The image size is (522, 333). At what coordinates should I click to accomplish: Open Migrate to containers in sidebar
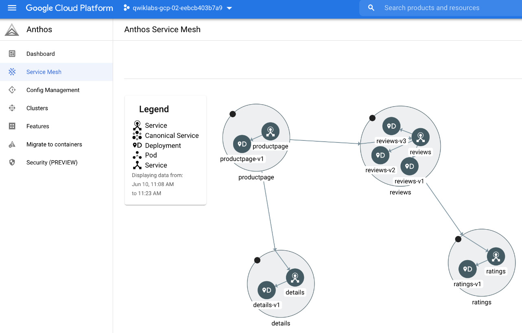click(57, 144)
